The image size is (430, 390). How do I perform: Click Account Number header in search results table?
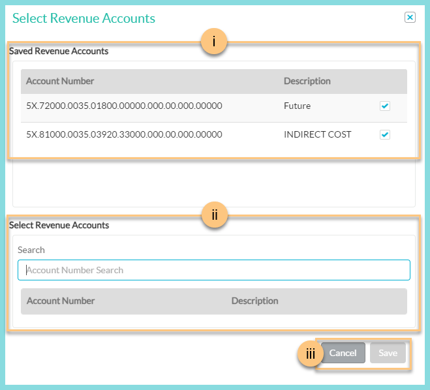tap(61, 301)
